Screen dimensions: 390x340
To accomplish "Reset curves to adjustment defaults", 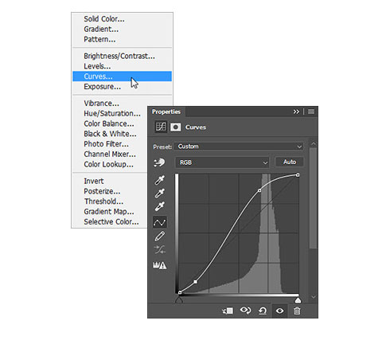I will (x=263, y=311).
